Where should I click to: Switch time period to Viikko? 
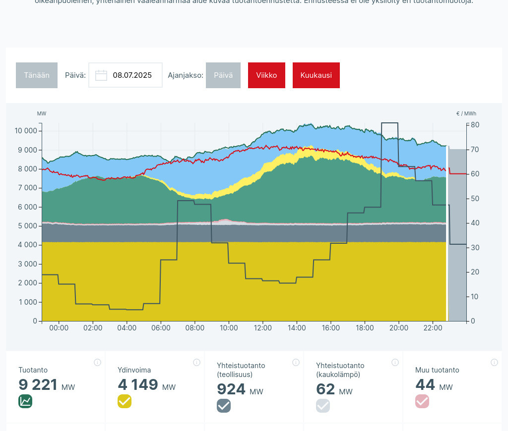tap(266, 75)
